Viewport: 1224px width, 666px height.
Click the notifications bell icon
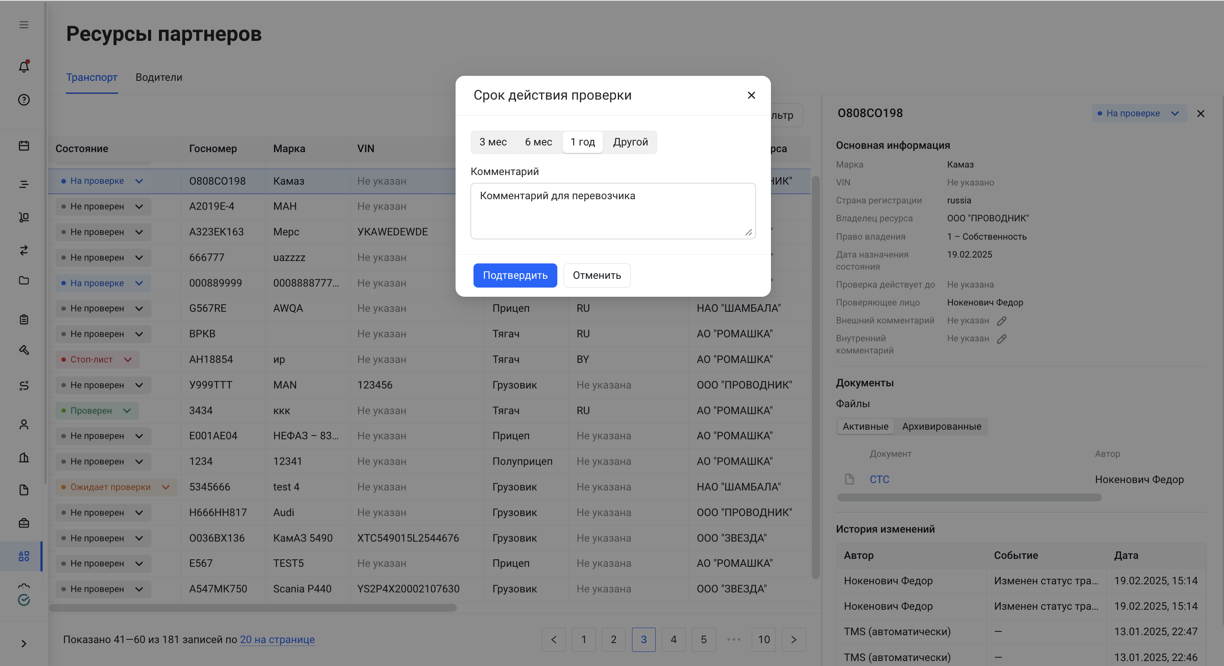pos(24,66)
